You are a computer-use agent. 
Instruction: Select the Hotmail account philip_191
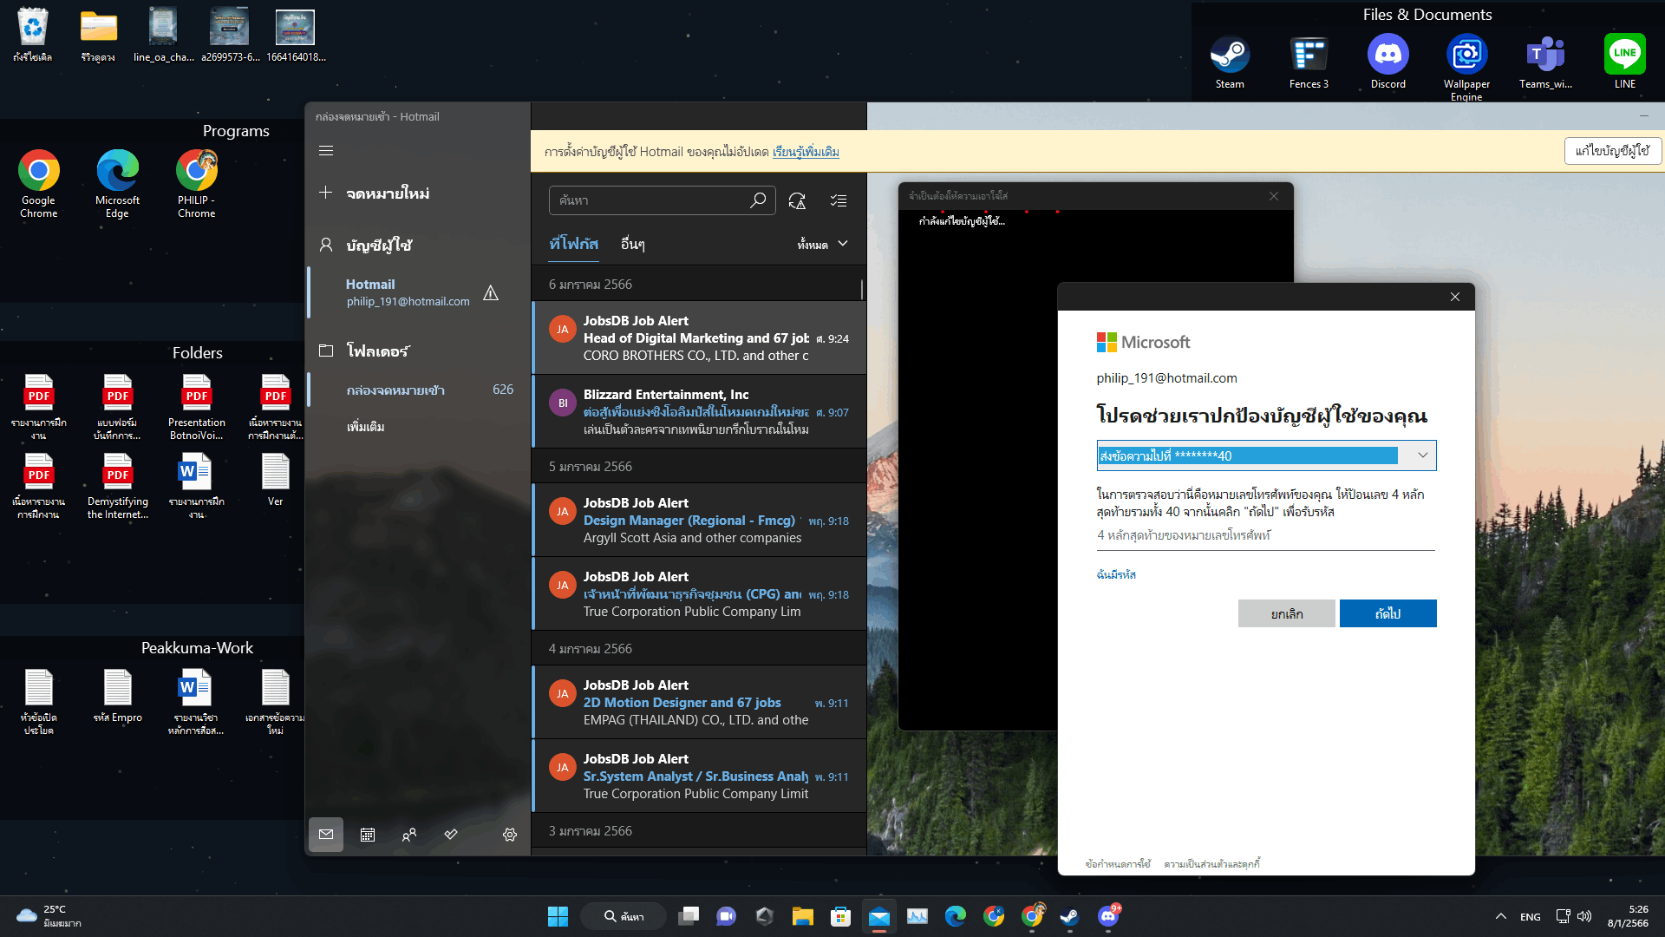[x=408, y=292]
